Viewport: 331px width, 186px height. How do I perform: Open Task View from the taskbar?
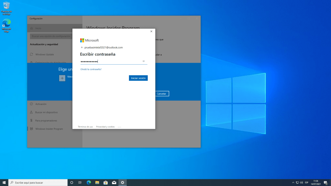click(80, 182)
